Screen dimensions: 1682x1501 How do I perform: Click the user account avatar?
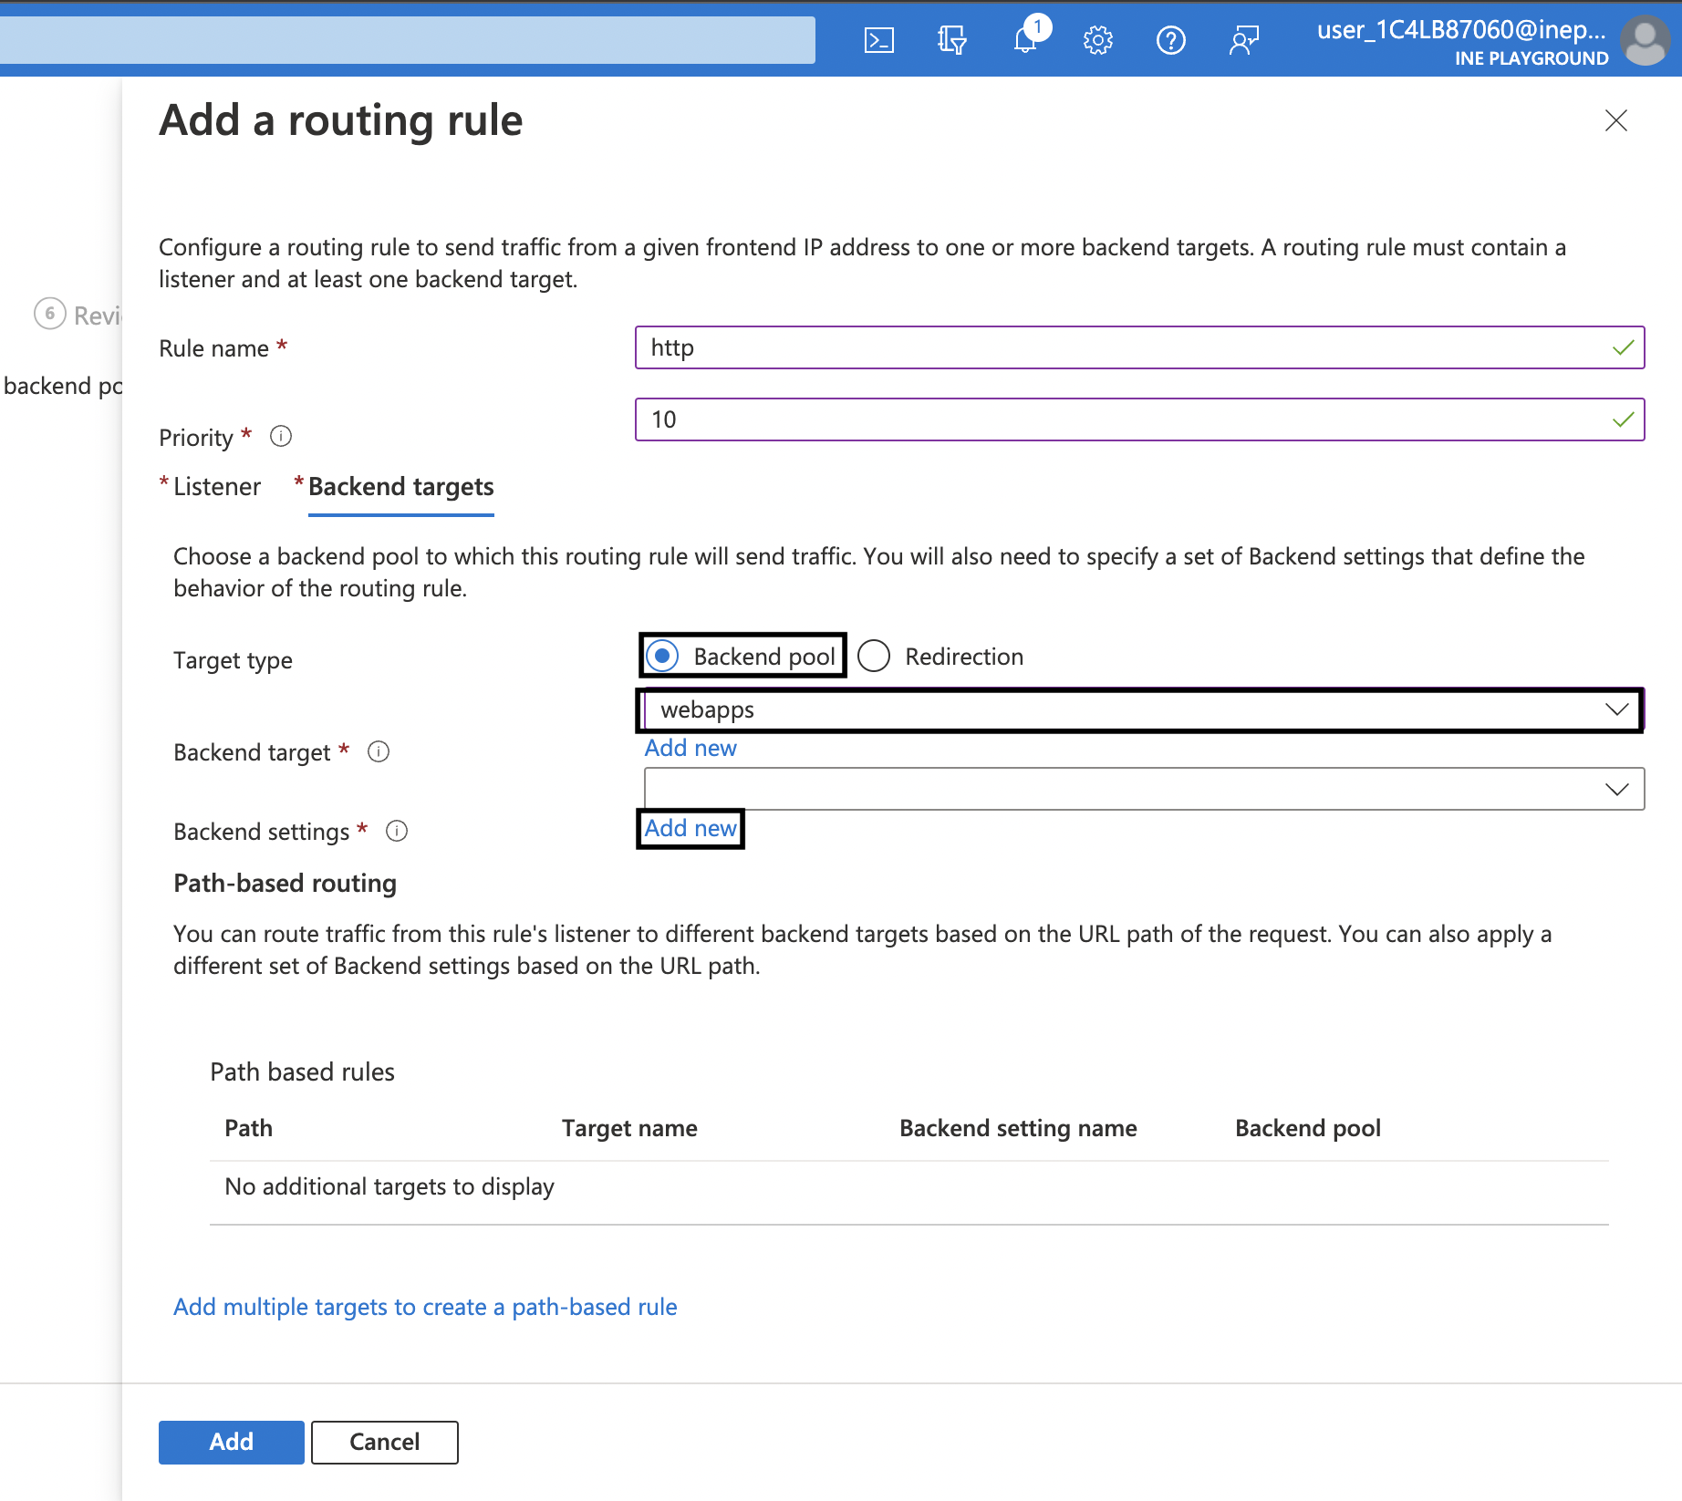(x=1645, y=41)
